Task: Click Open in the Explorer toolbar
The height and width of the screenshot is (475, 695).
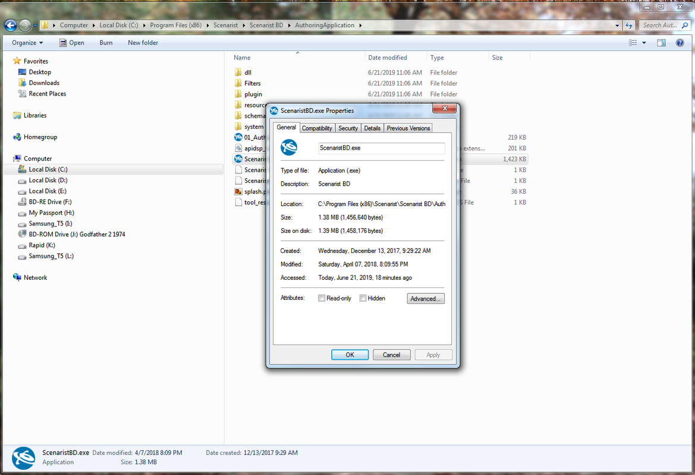Action: tap(72, 43)
